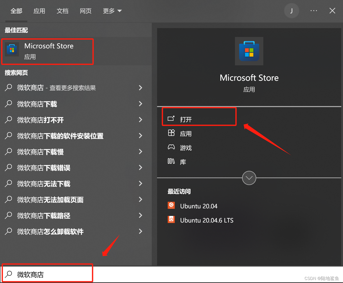Open the Ubuntu 20.04.6 LTS icon
The width and height of the screenshot is (343, 283).
[x=171, y=219]
